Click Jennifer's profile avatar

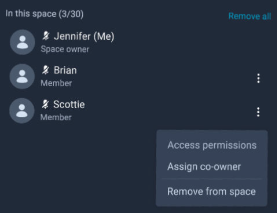[x=23, y=42]
